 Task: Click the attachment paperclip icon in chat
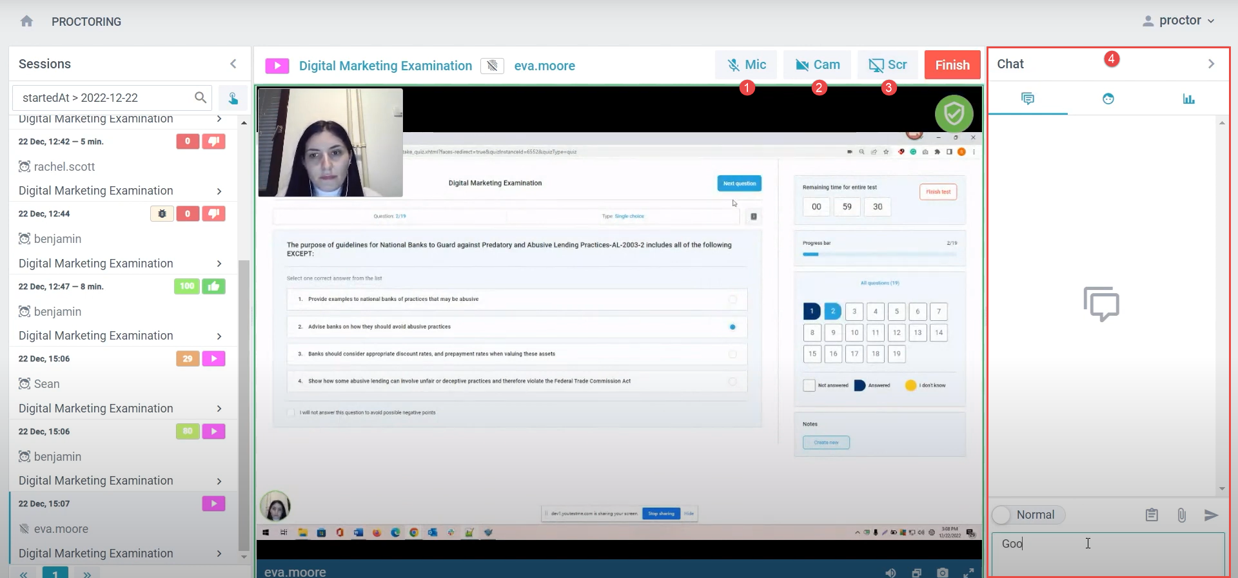[x=1181, y=515]
